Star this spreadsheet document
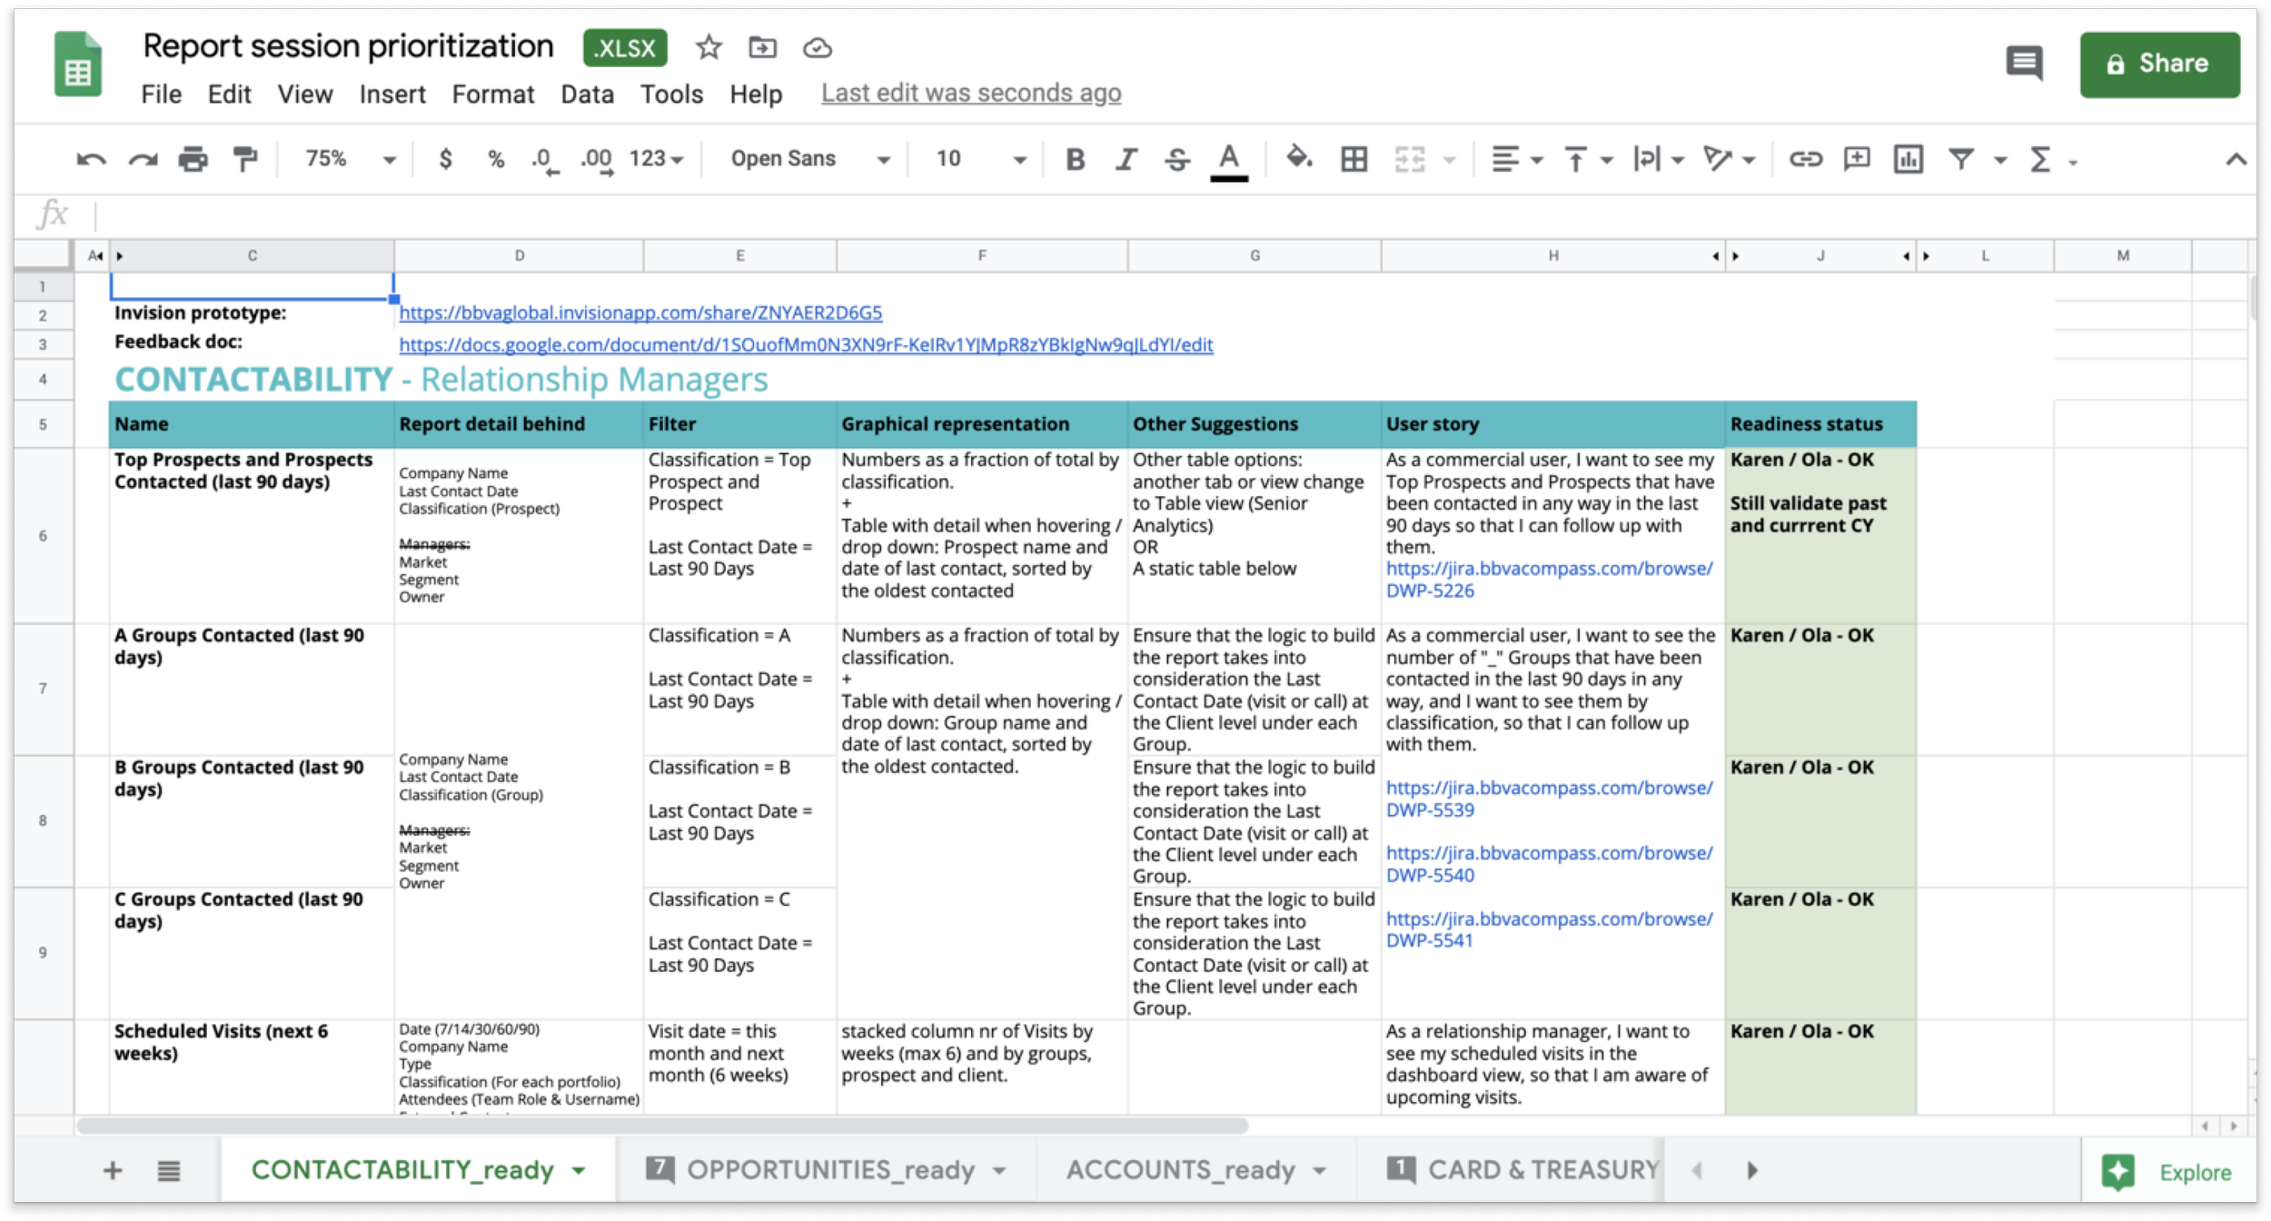2271x1221 pixels. 709,47
